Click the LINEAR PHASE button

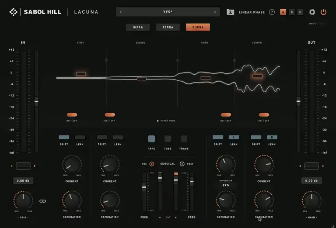252,12
